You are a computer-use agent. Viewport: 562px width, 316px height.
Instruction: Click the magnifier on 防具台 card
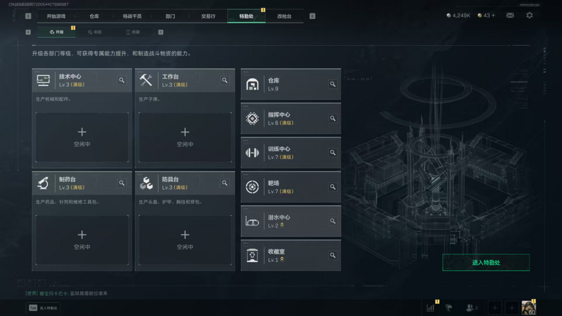click(x=225, y=183)
